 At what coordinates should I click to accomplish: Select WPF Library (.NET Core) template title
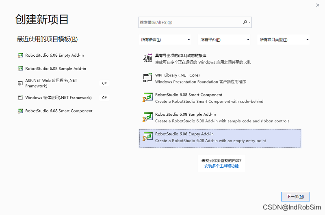point(178,75)
